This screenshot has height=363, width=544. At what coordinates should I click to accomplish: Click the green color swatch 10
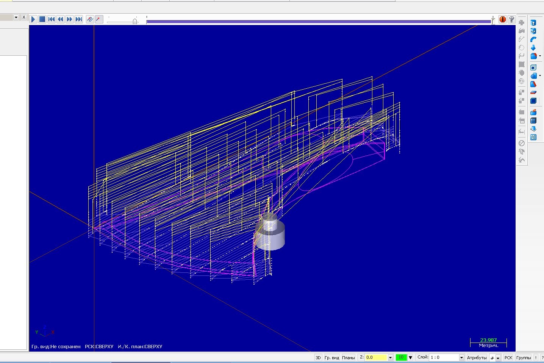401,357
